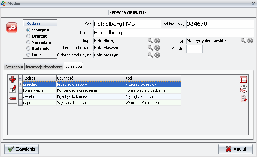The image size is (257, 157).
Task: Open search magnifier for Grupa field
Action: [x=150, y=41]
